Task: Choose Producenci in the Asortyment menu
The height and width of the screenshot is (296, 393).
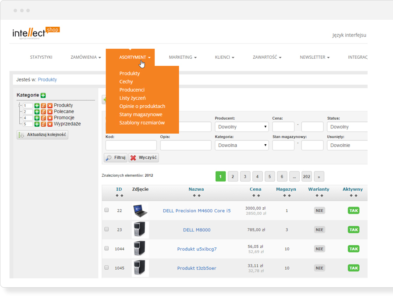Action: [x=132, y=90]
